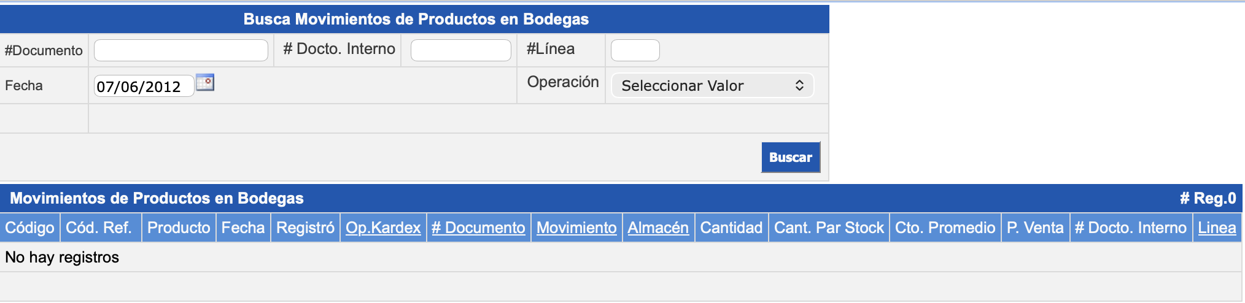The image size is (1245, 303).
Task: Sort by # Documento column header
Action: point(478,228)
